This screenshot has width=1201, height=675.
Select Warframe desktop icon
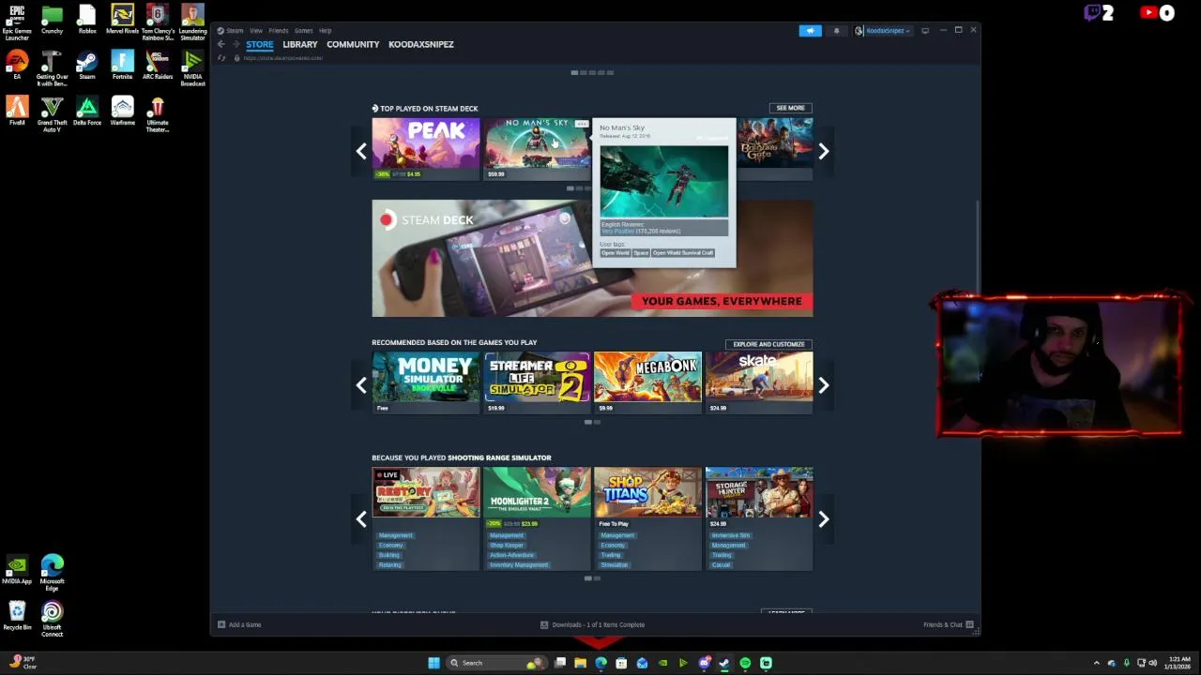pos(122,111)
